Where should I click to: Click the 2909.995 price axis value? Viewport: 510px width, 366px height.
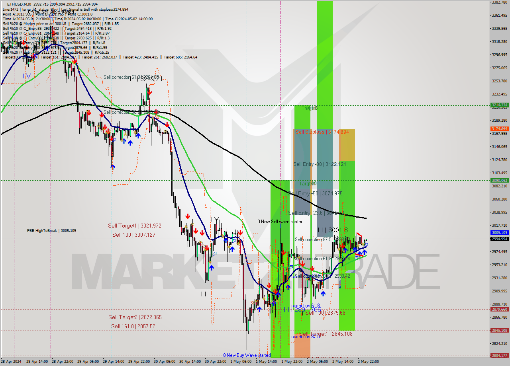[x=499, y=291]
